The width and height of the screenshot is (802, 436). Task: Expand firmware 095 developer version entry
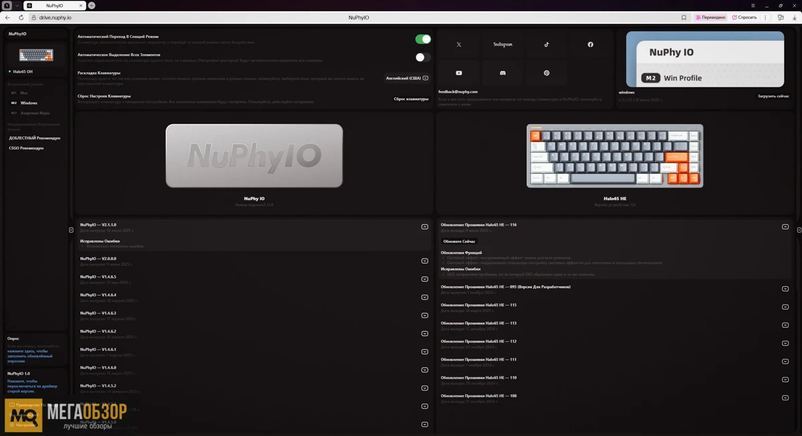point(785,289)
